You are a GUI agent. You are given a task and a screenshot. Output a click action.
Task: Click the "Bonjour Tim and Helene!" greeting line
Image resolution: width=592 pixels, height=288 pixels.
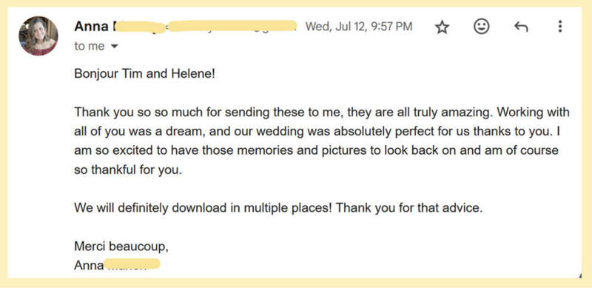(144, 73)
